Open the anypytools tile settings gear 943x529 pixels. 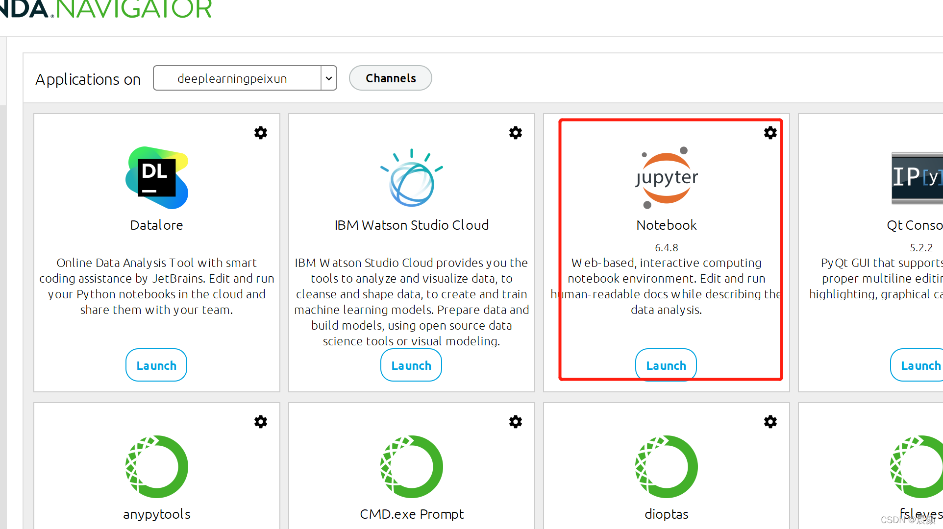(x=261, y=422)
